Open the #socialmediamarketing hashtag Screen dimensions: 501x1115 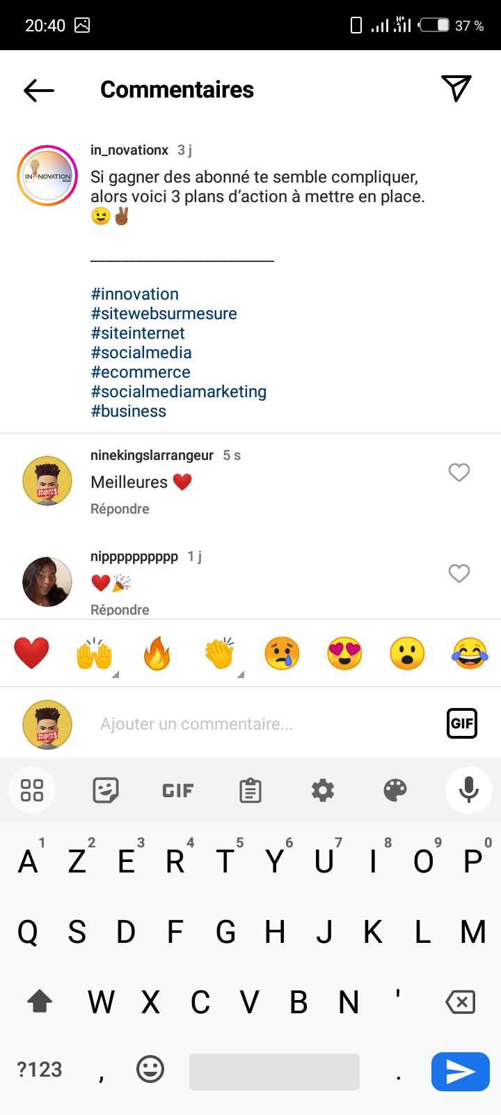[179, 392]
